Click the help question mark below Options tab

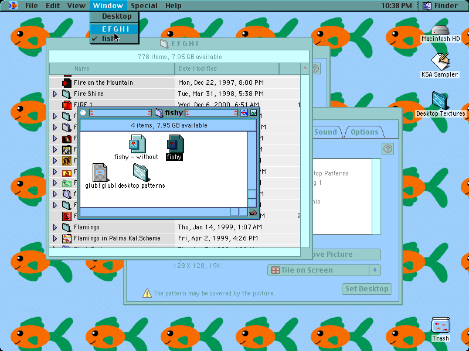388,149
